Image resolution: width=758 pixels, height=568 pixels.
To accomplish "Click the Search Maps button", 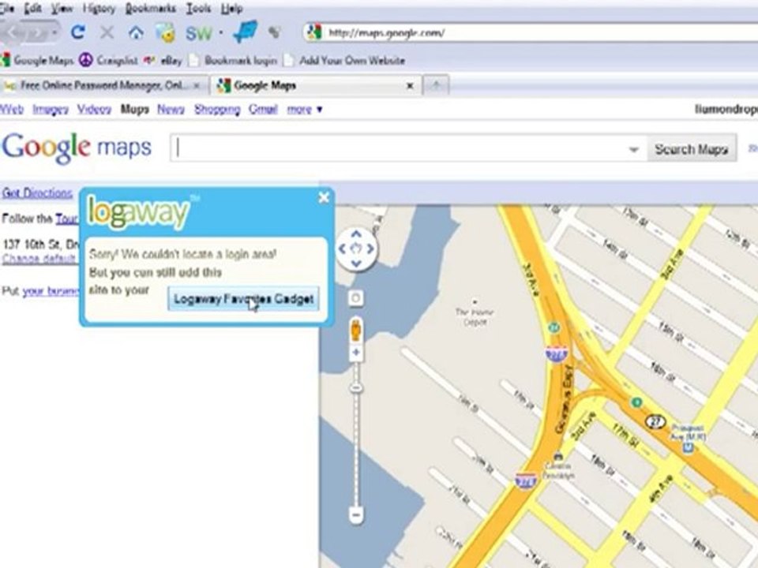I will click(692, 149).
